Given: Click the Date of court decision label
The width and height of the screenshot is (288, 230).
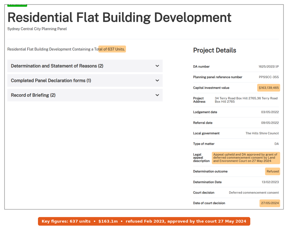Looking at the screenshot, I should pos(209,203).
